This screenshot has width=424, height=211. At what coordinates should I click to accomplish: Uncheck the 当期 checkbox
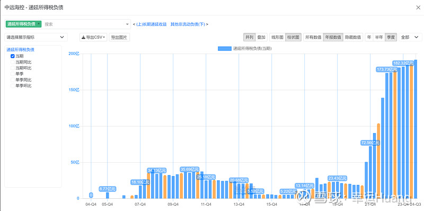pyautogui.click(x=12, y=56)
